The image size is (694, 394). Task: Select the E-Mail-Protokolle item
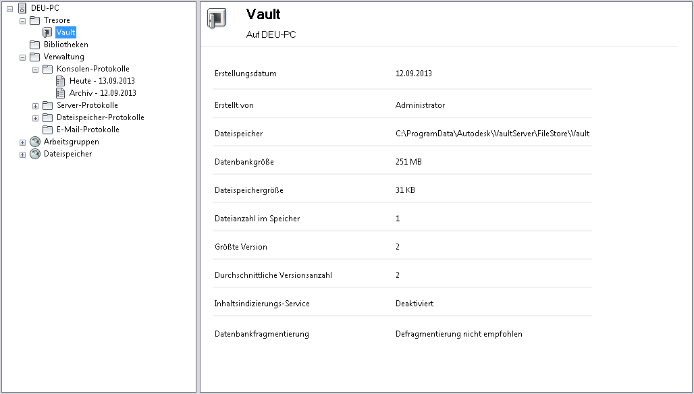click(88, 130)
